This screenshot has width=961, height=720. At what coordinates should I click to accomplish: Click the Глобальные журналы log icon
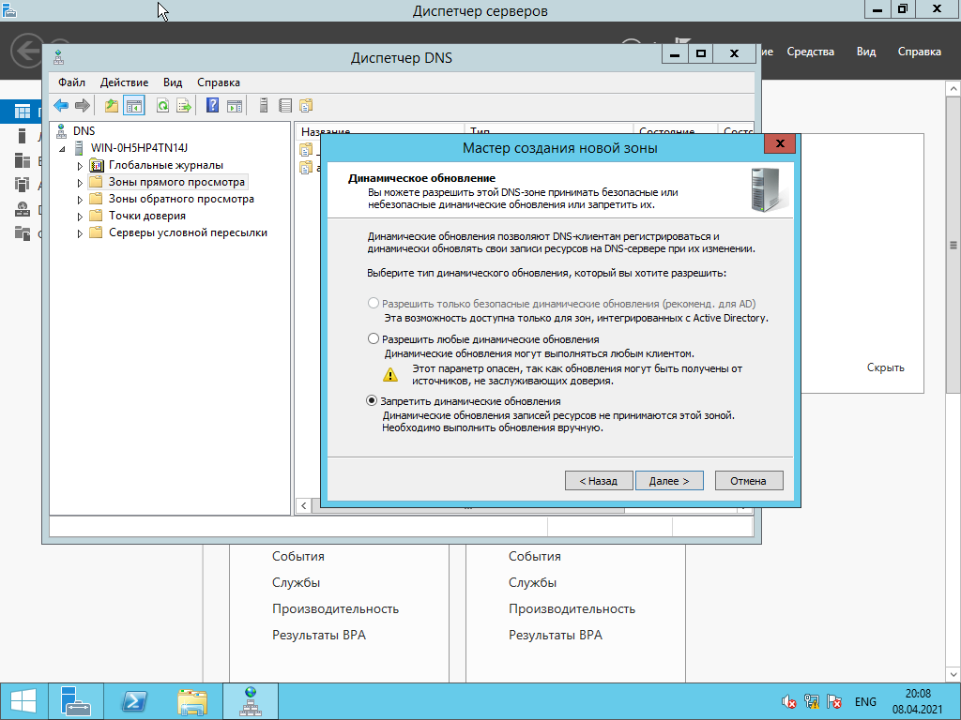click(97, 165)
